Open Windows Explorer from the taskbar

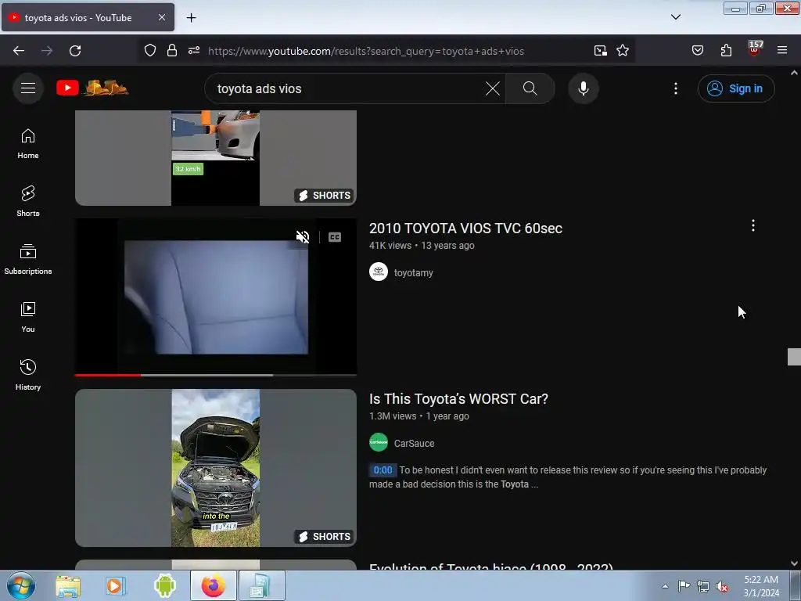[69, 585]
